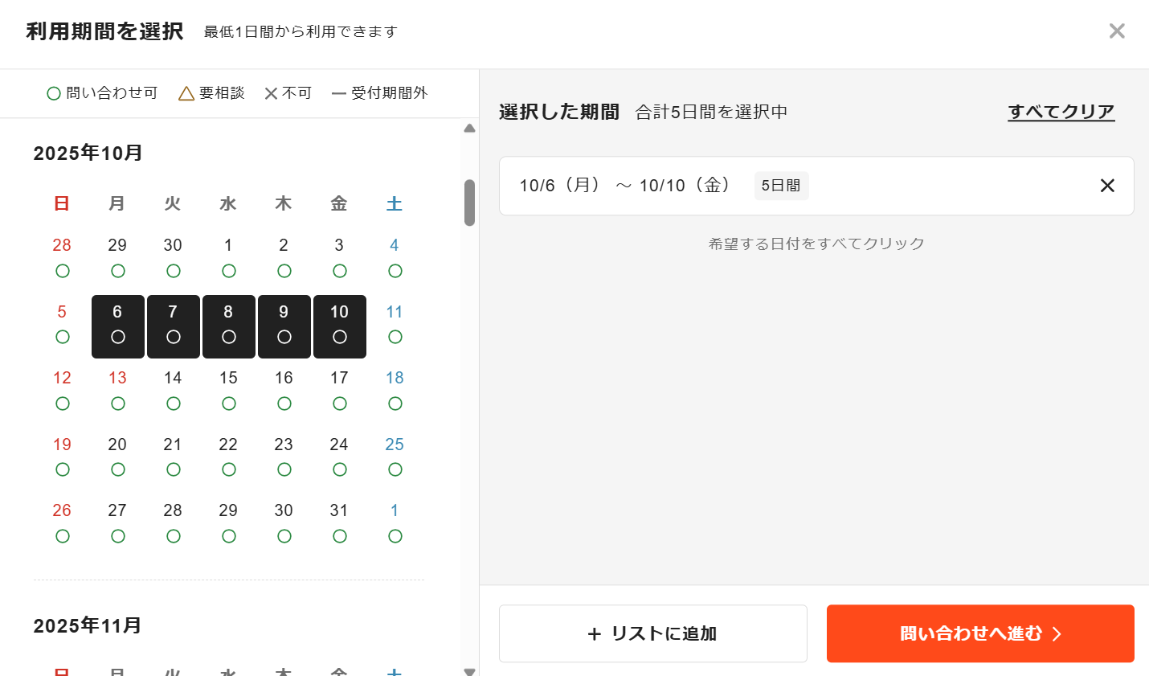This screenshot has width=1149, height=676.
Task: Remove the 10/6–10/10 selected period
Action: click(x=1106, y=186)
